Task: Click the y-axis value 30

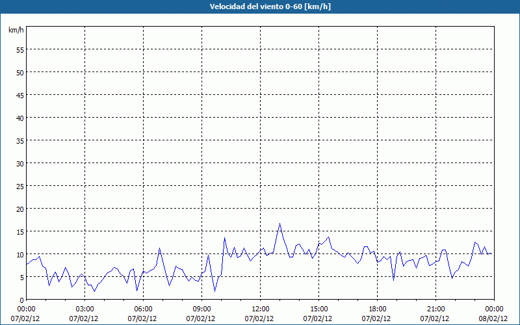Action: pyautogui.click(x=20, y=164)
